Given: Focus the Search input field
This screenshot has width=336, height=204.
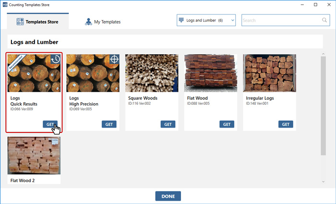Looking at the screenshot, I should click(x=281, y=21).
